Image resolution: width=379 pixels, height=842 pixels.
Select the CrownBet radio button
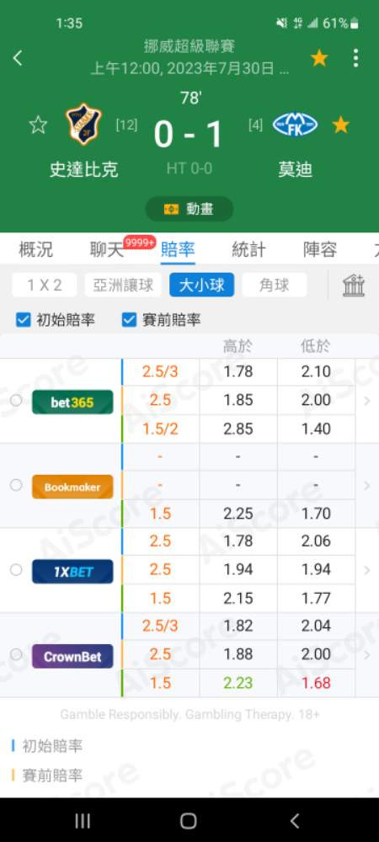pos(16,654)
